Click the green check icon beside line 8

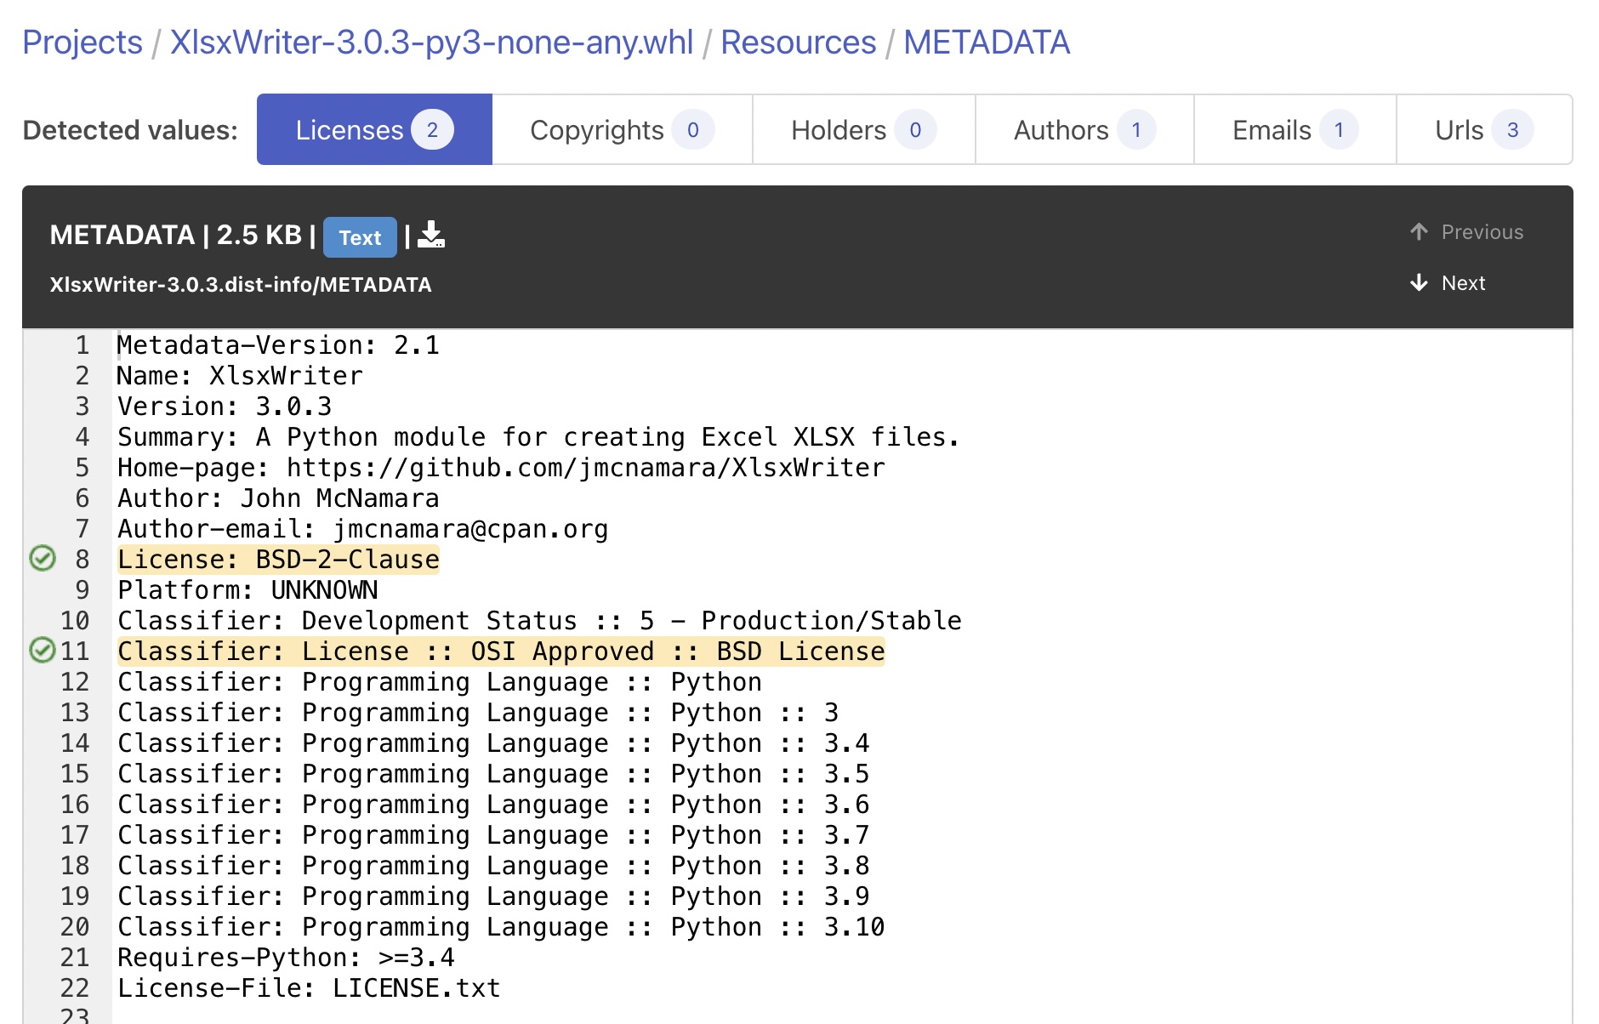(41, 559)
